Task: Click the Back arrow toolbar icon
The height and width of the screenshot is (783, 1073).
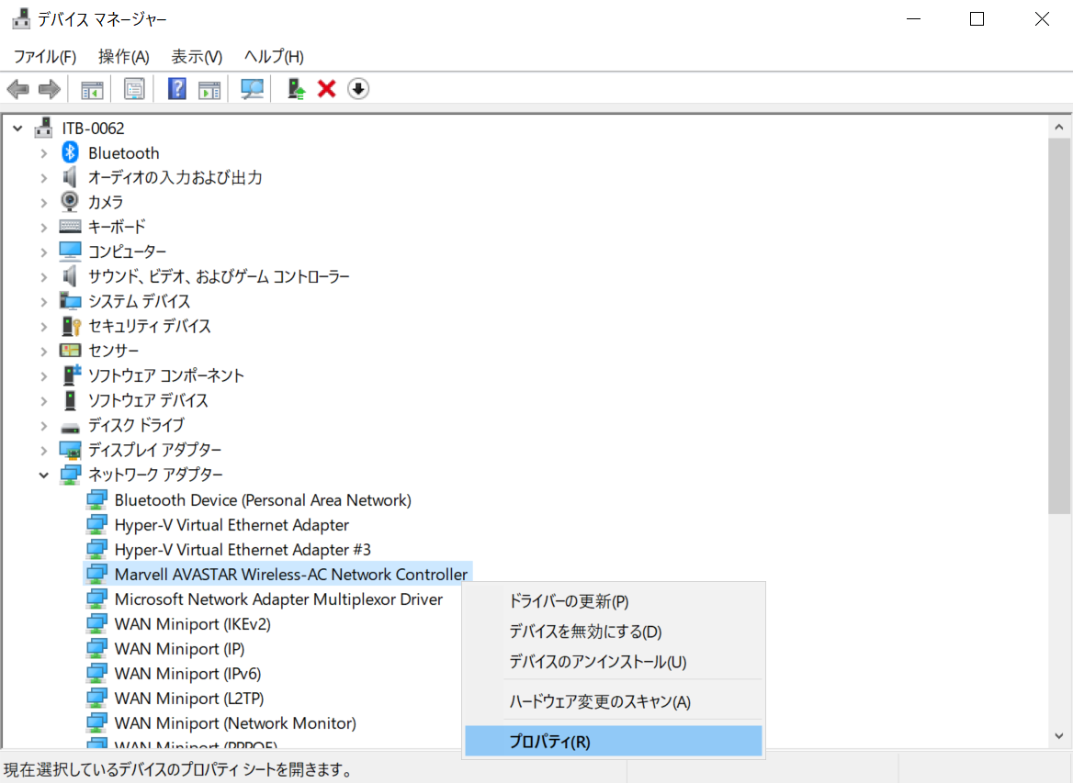Action: (x=17, y=89)
